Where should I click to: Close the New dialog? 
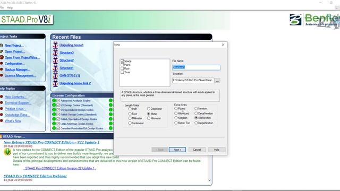[x=223, y=45]
